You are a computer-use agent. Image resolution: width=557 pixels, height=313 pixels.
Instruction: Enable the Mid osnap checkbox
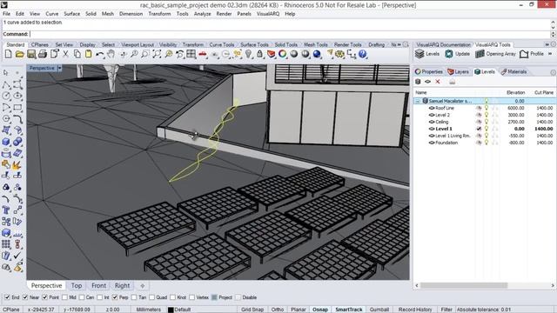click(64, 297)
